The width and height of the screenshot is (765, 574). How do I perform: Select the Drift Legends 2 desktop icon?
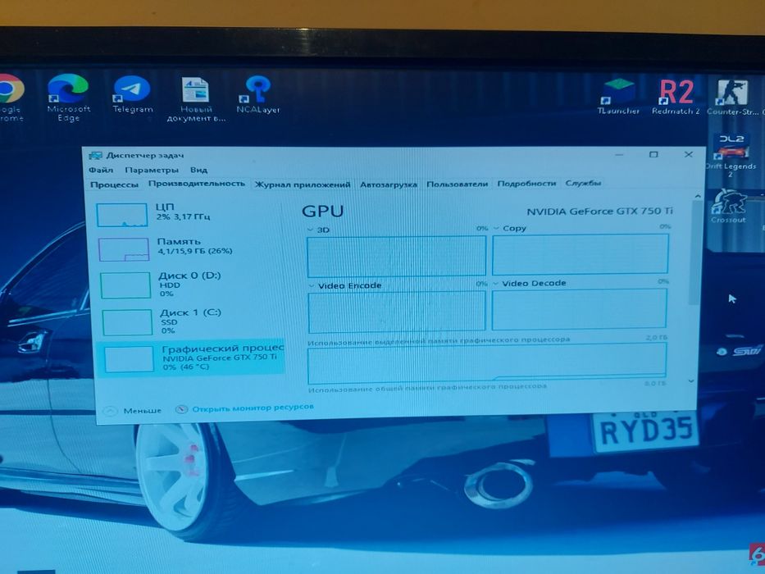click(731, 154)
